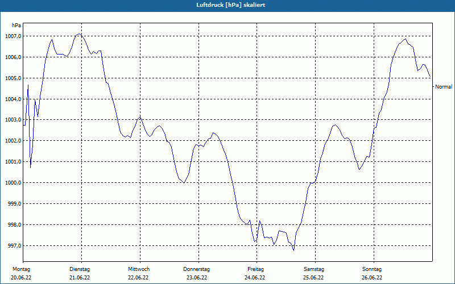Image resolution: width=455 pixels, height=284 pixels.
Task: Select the date 21.06.22
Action: point(80,278)
